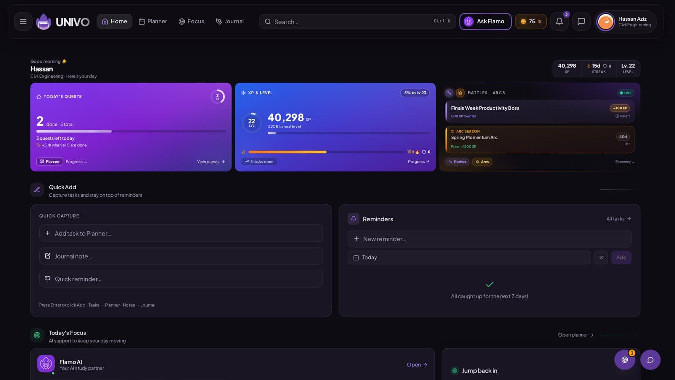Open the notifications bell
The width and height of the screenshot is (675, 380).
pyautogui.click(x=559, y=22)
